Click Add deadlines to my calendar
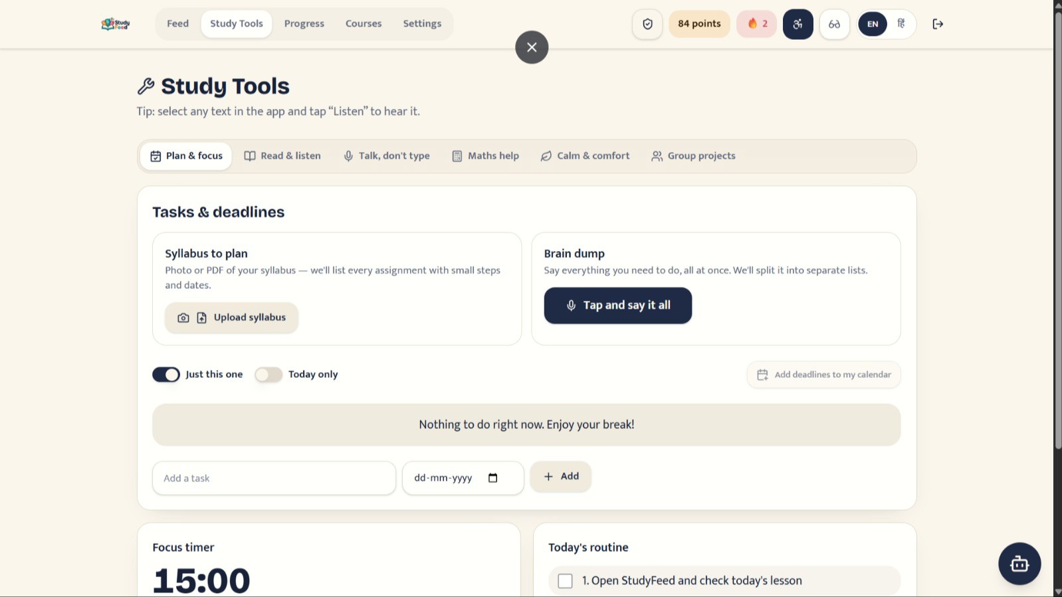This screenshot has height=597, width=1062. pyautogui.click(x=824, y=375)
